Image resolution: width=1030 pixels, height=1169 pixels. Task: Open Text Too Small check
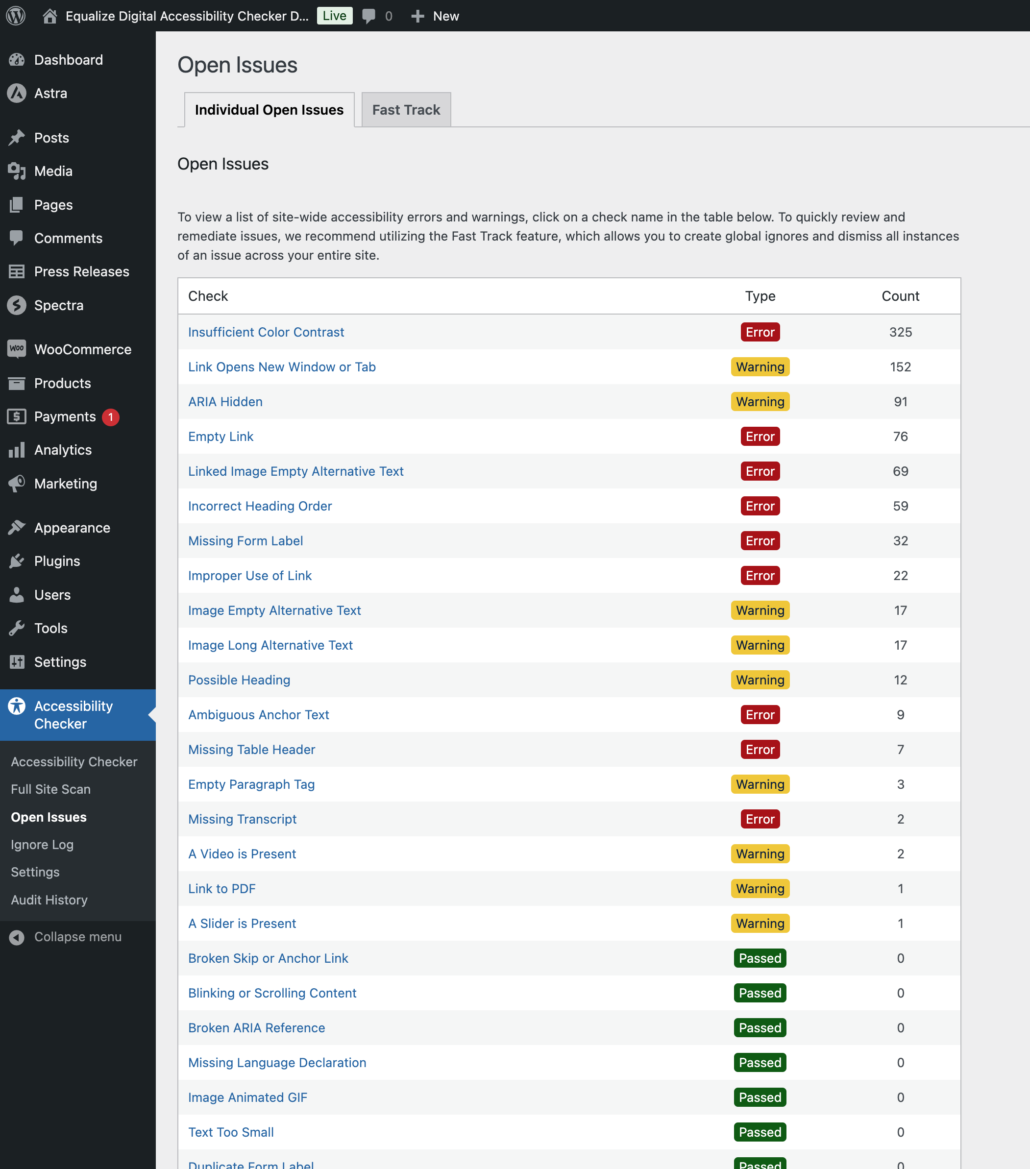coord(231,1132)
